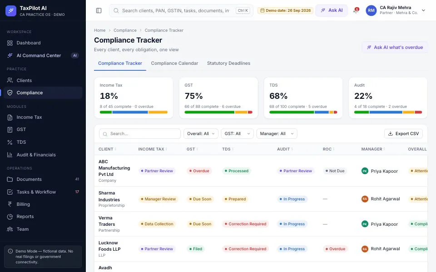Switch to the Statutory Deadlines tab
Image resolution: width=436 pixels, height=272 pixels.
click(228, 63)
